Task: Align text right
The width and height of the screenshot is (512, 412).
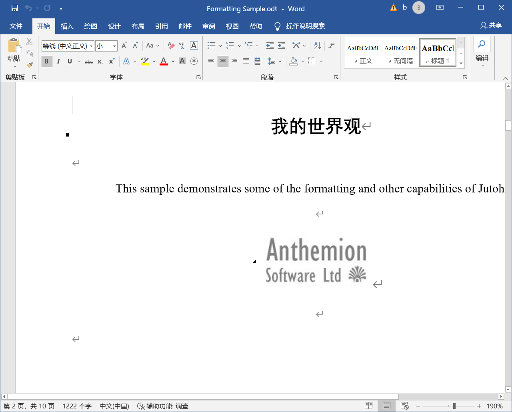Action: pyautogui.click(x=234, y=61)
